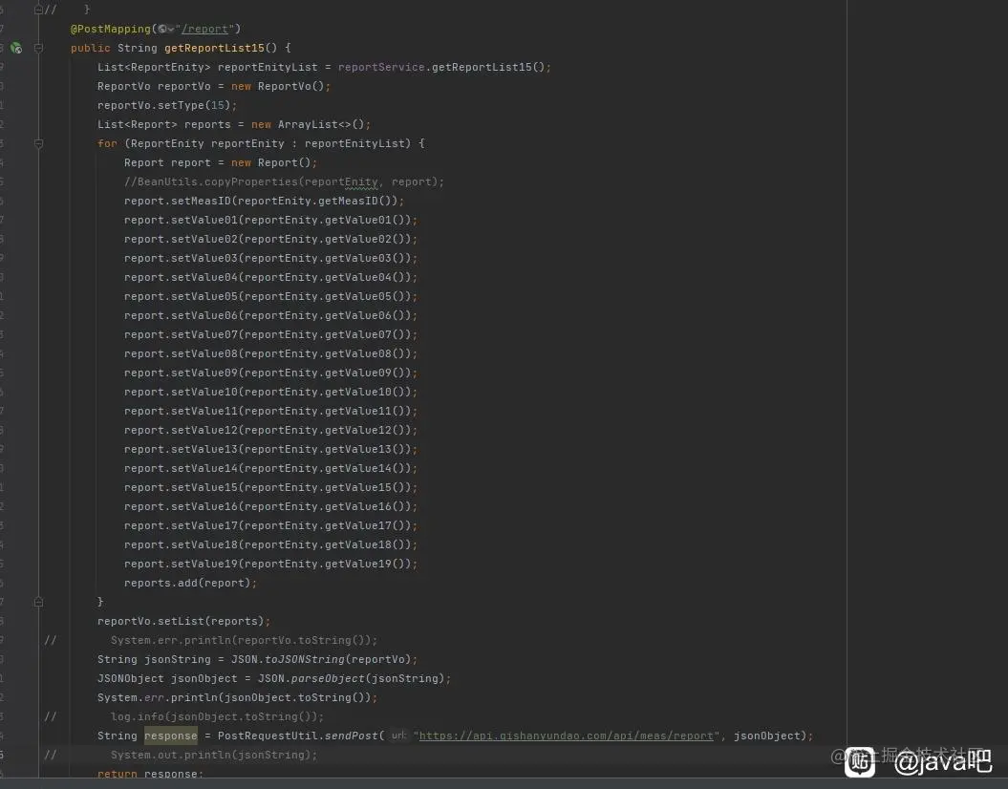The width and height of the screenshot is (1008, 789).
Task: Click the commented "BeanUtils.copyProperties" line
Action: pyautogui.click(x=284, y=181)
